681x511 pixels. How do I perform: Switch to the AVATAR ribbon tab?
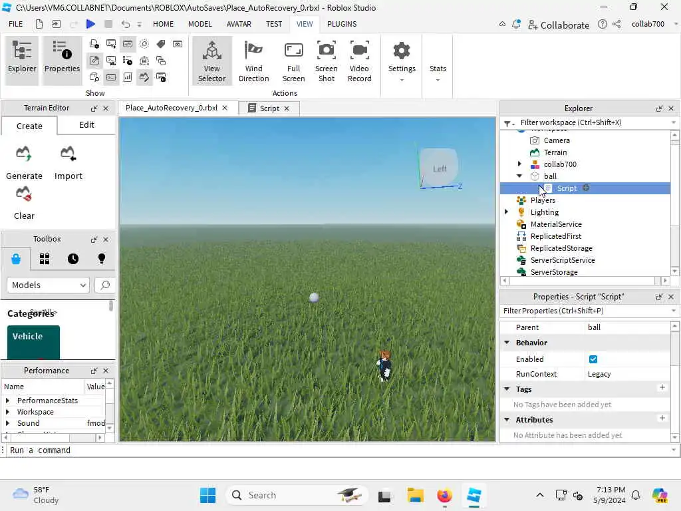pyautogui.click(x=239, y=24)
